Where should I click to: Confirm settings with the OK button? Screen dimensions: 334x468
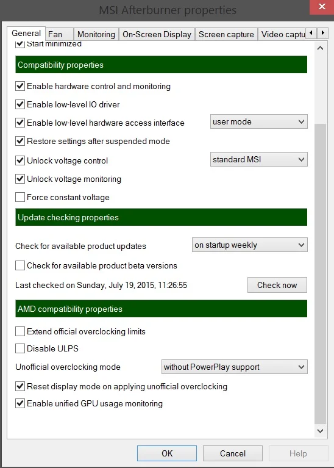click(x=167, y=453)
